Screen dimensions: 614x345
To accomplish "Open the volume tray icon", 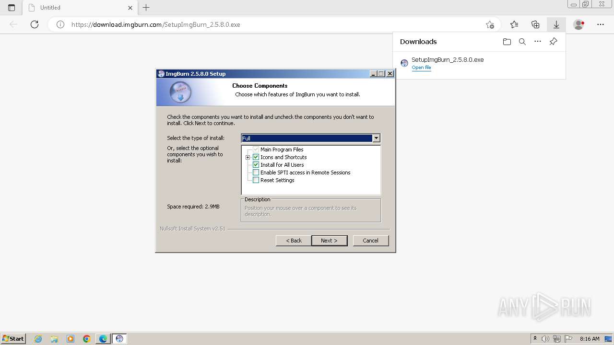I will tap(545, 339).
